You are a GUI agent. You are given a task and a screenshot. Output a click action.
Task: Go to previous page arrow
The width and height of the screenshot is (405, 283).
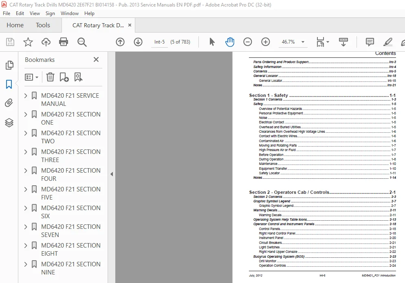(x=120, y=42)
